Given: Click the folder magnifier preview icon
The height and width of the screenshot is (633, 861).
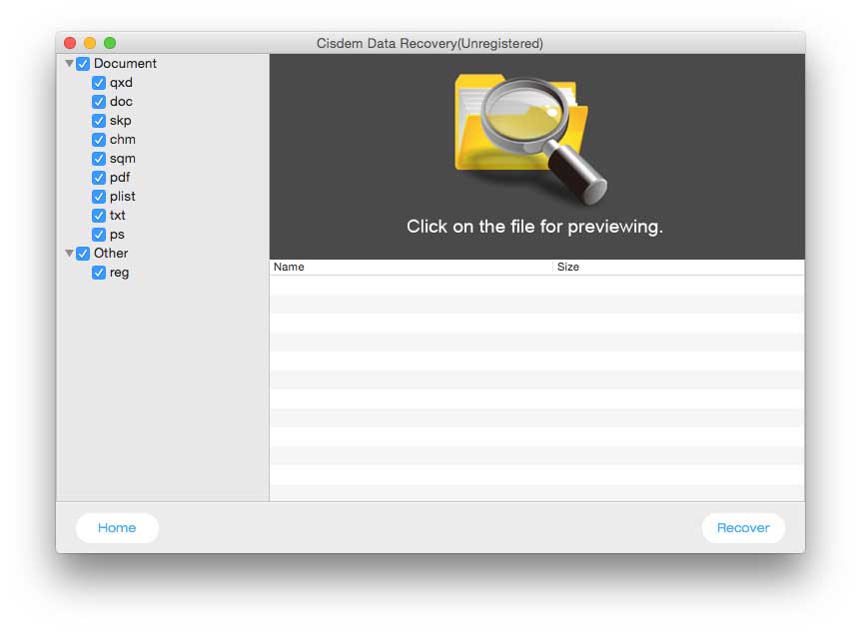Looking at the screenshot, I should pyautogui.click(x=531, y=139).
